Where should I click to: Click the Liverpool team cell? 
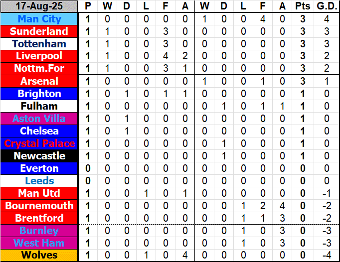[x=39, y=56]
